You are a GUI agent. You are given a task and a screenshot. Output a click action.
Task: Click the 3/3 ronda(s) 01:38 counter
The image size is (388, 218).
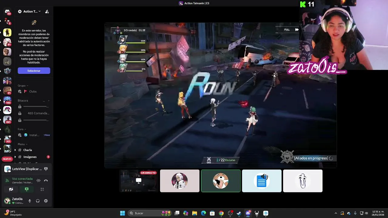pos(134,30)
